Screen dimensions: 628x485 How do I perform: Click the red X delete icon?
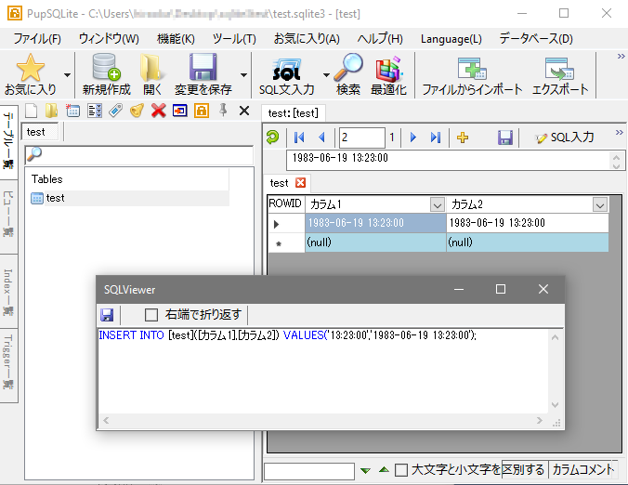(x=159, y=111)
